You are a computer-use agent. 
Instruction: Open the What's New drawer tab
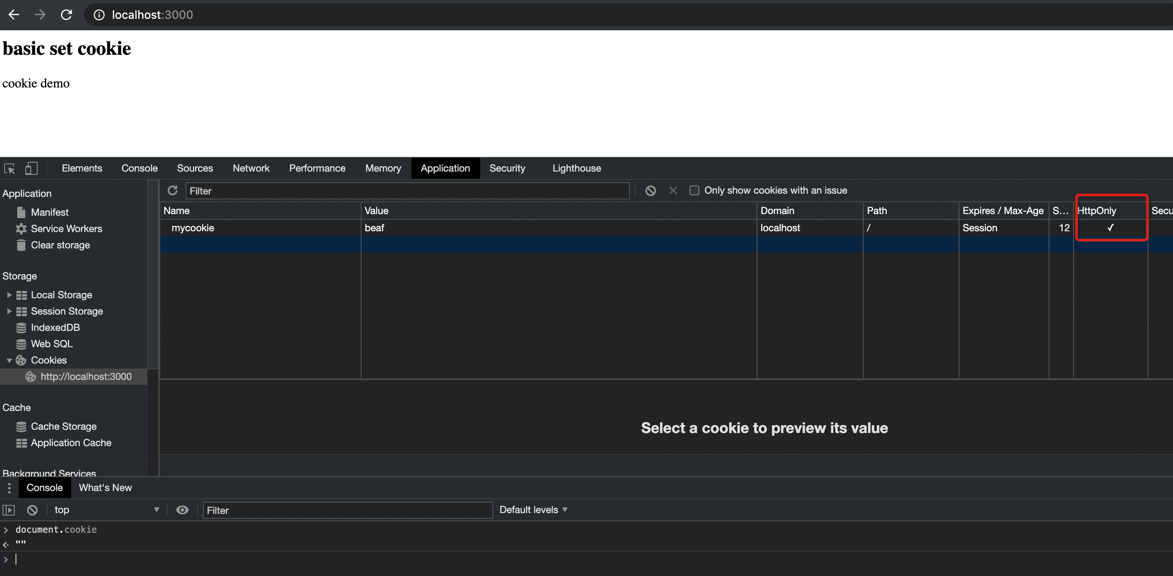click(105, 488)
